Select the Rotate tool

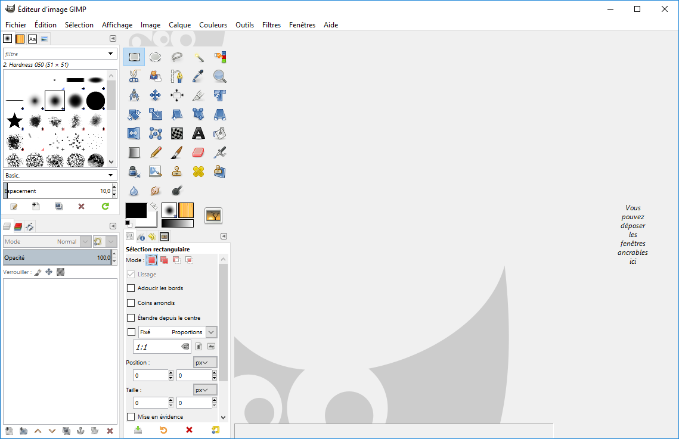point(134,114)
